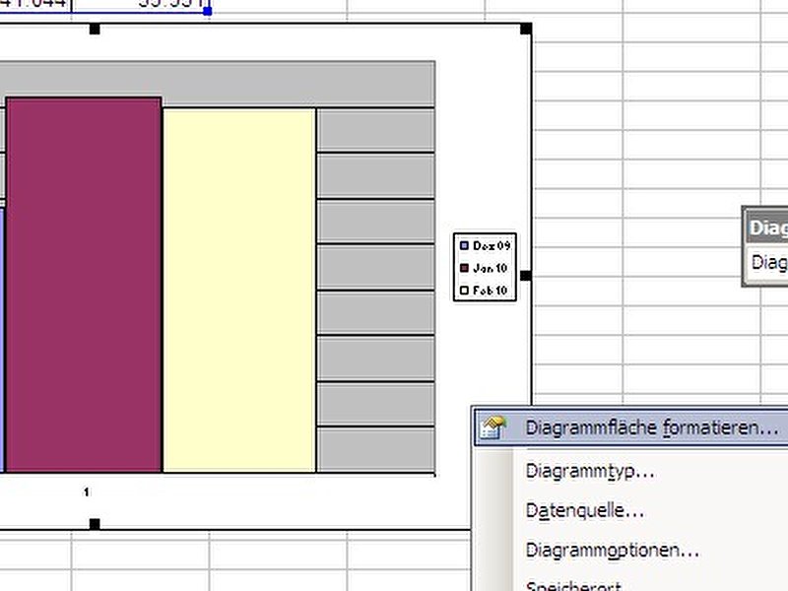Select the "Dez 09" legend label text
Screen dimensions: 788x591
click(x=490, y=245)
